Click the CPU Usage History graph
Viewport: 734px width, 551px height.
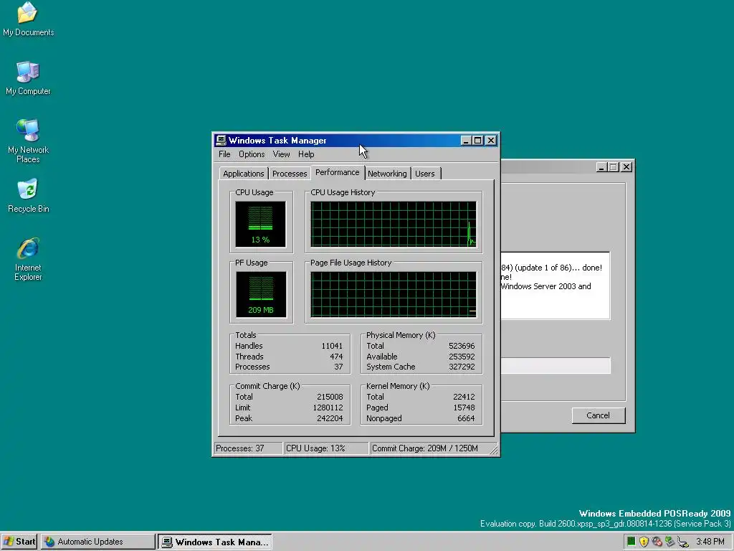tap(394, 224)
